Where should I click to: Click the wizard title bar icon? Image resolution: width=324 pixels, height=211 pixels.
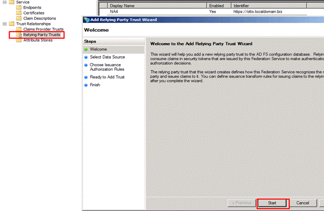coord(87,20)
